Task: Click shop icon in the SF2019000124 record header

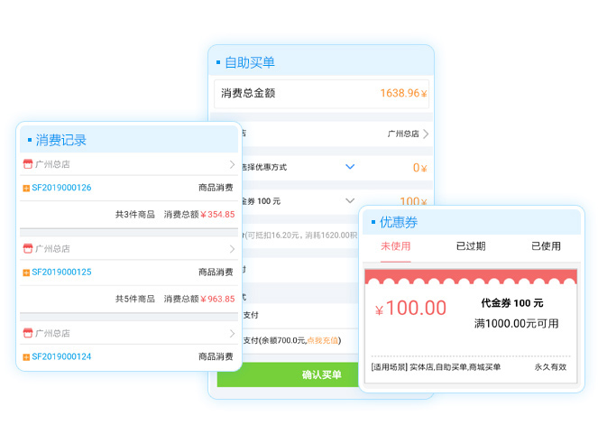Action: (27, 333)
